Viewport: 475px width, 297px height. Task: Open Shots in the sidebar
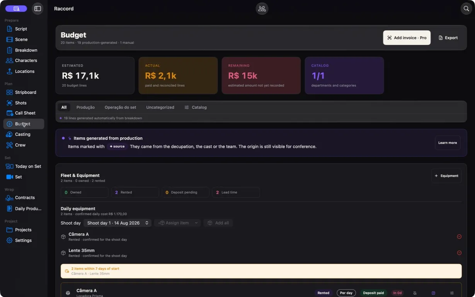click(x=24, y=103)
